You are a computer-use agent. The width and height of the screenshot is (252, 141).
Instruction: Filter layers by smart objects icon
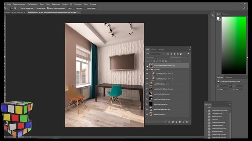pos(181,54)
